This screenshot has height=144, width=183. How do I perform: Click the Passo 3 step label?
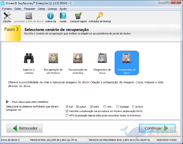point(11,29)
